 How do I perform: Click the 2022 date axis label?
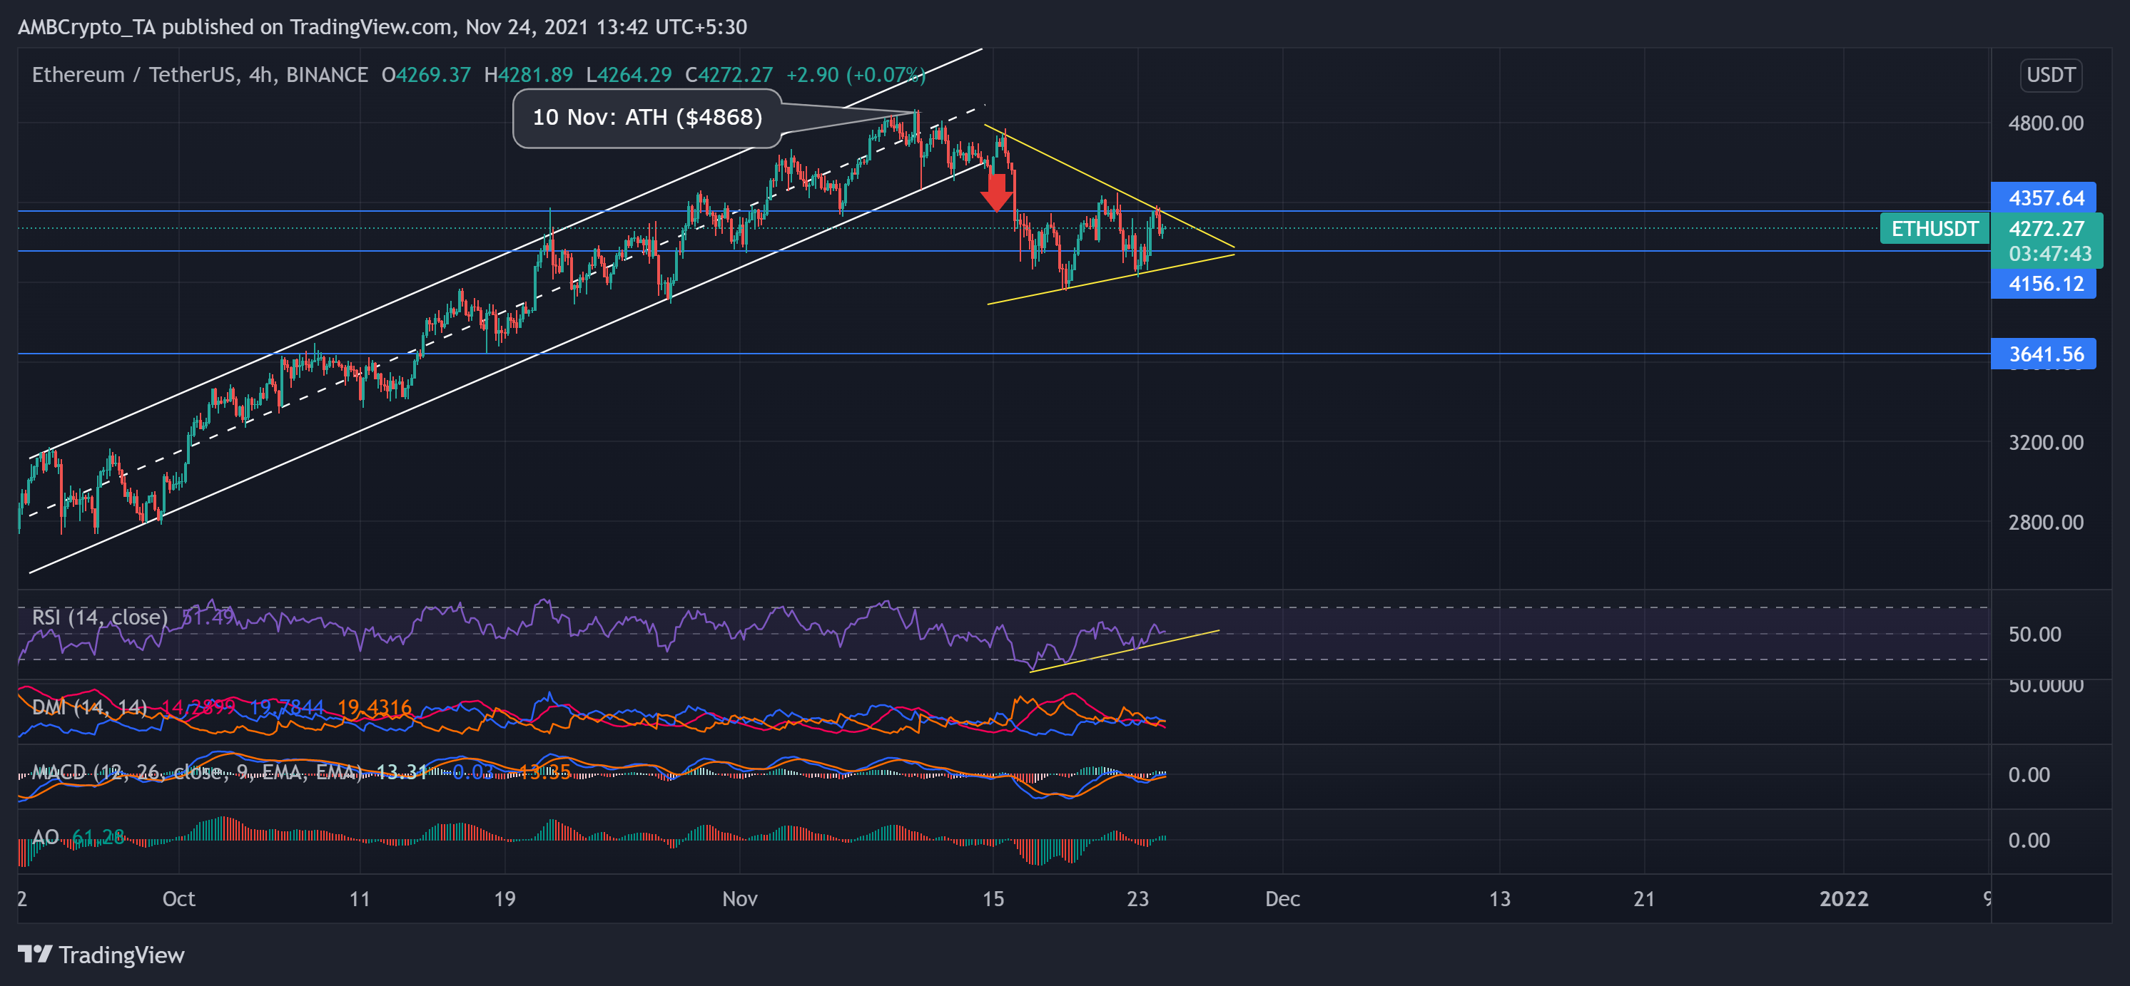1844,898
